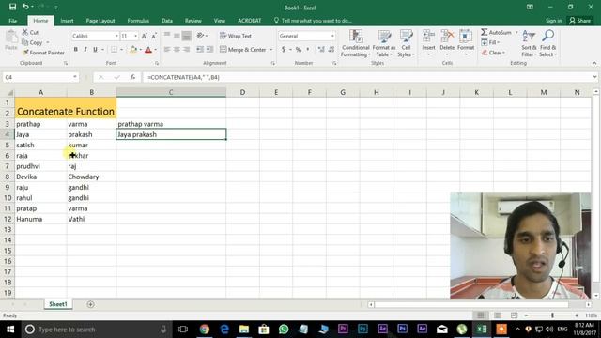Select cell containing prathap varma
The image size is (601, 338).
click(x=171, y=124)
